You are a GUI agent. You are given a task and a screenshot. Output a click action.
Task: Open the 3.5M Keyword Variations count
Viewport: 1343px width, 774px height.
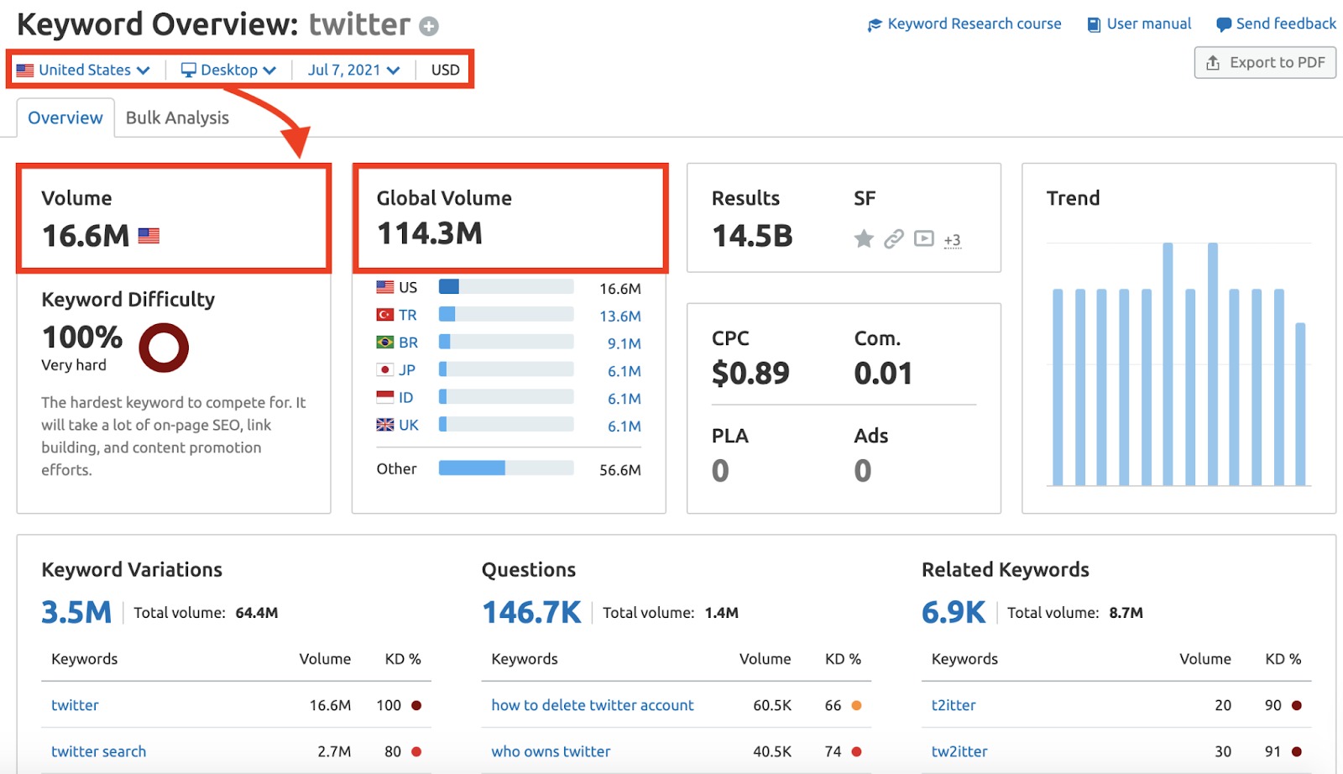[x=76, y=612]
